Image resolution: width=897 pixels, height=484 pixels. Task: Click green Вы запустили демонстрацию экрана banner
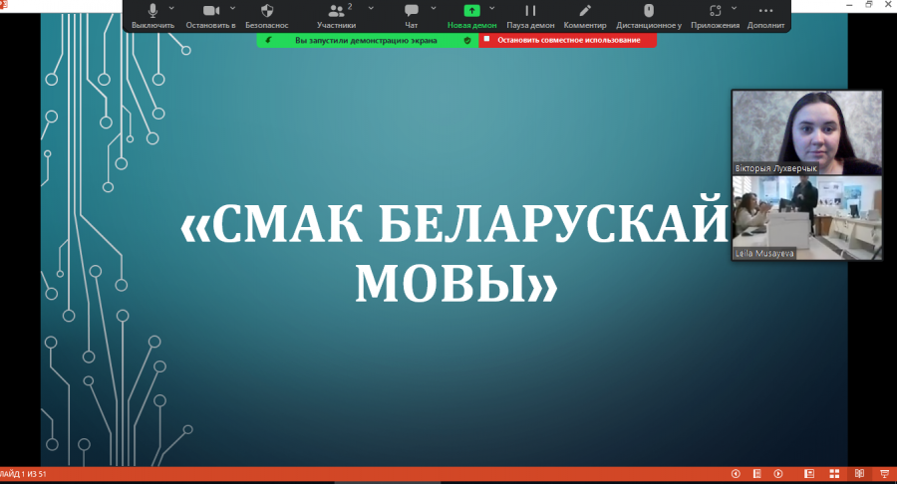coord(367,40)
